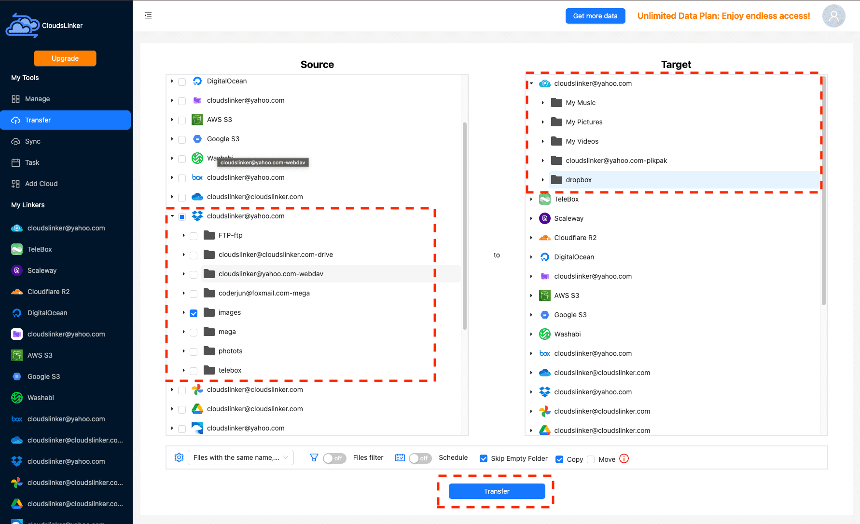Turn on the Schedule switch

pos(420,458)
